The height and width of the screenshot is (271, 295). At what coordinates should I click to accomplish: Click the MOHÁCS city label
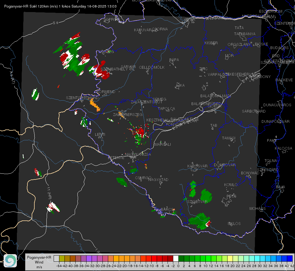click(258, 209)
